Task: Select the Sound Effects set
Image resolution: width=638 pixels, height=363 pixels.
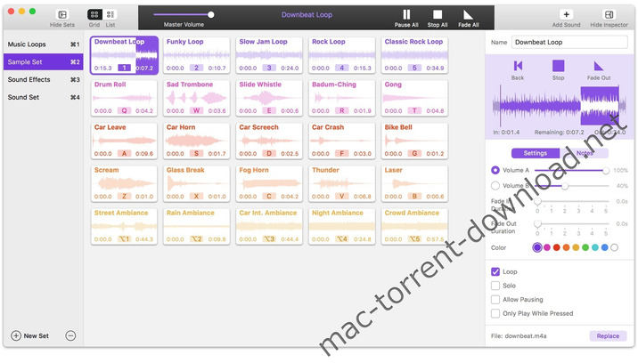Action: pyautogui.click(x=43, y=80)
